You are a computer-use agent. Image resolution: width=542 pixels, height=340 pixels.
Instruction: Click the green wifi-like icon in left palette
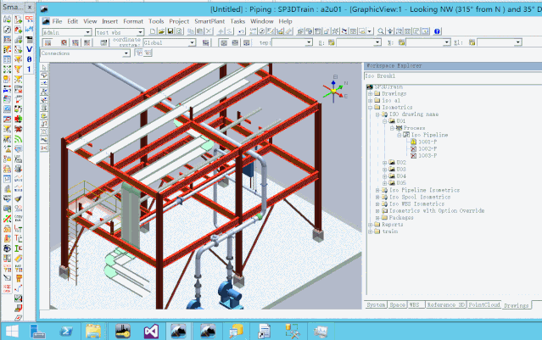click(x=19, y=139)
